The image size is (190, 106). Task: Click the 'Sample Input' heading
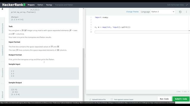point(15,64)
